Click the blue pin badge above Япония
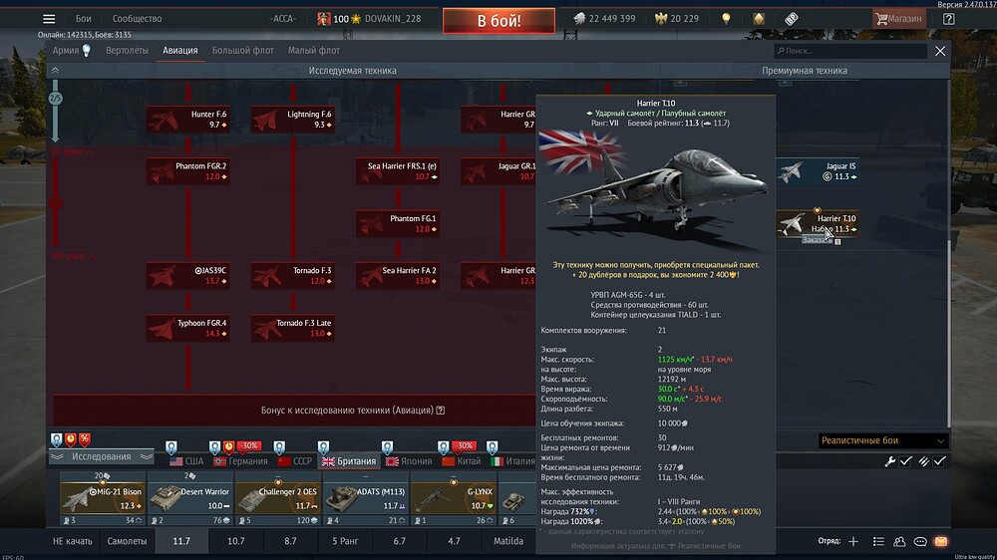The image size is (997, 560). click(387, 447)
